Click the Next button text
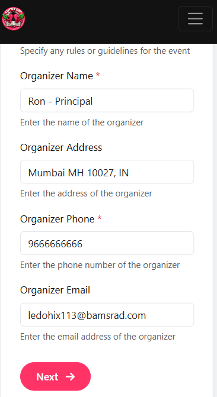 pyautogui.click(x=47, y=377)
